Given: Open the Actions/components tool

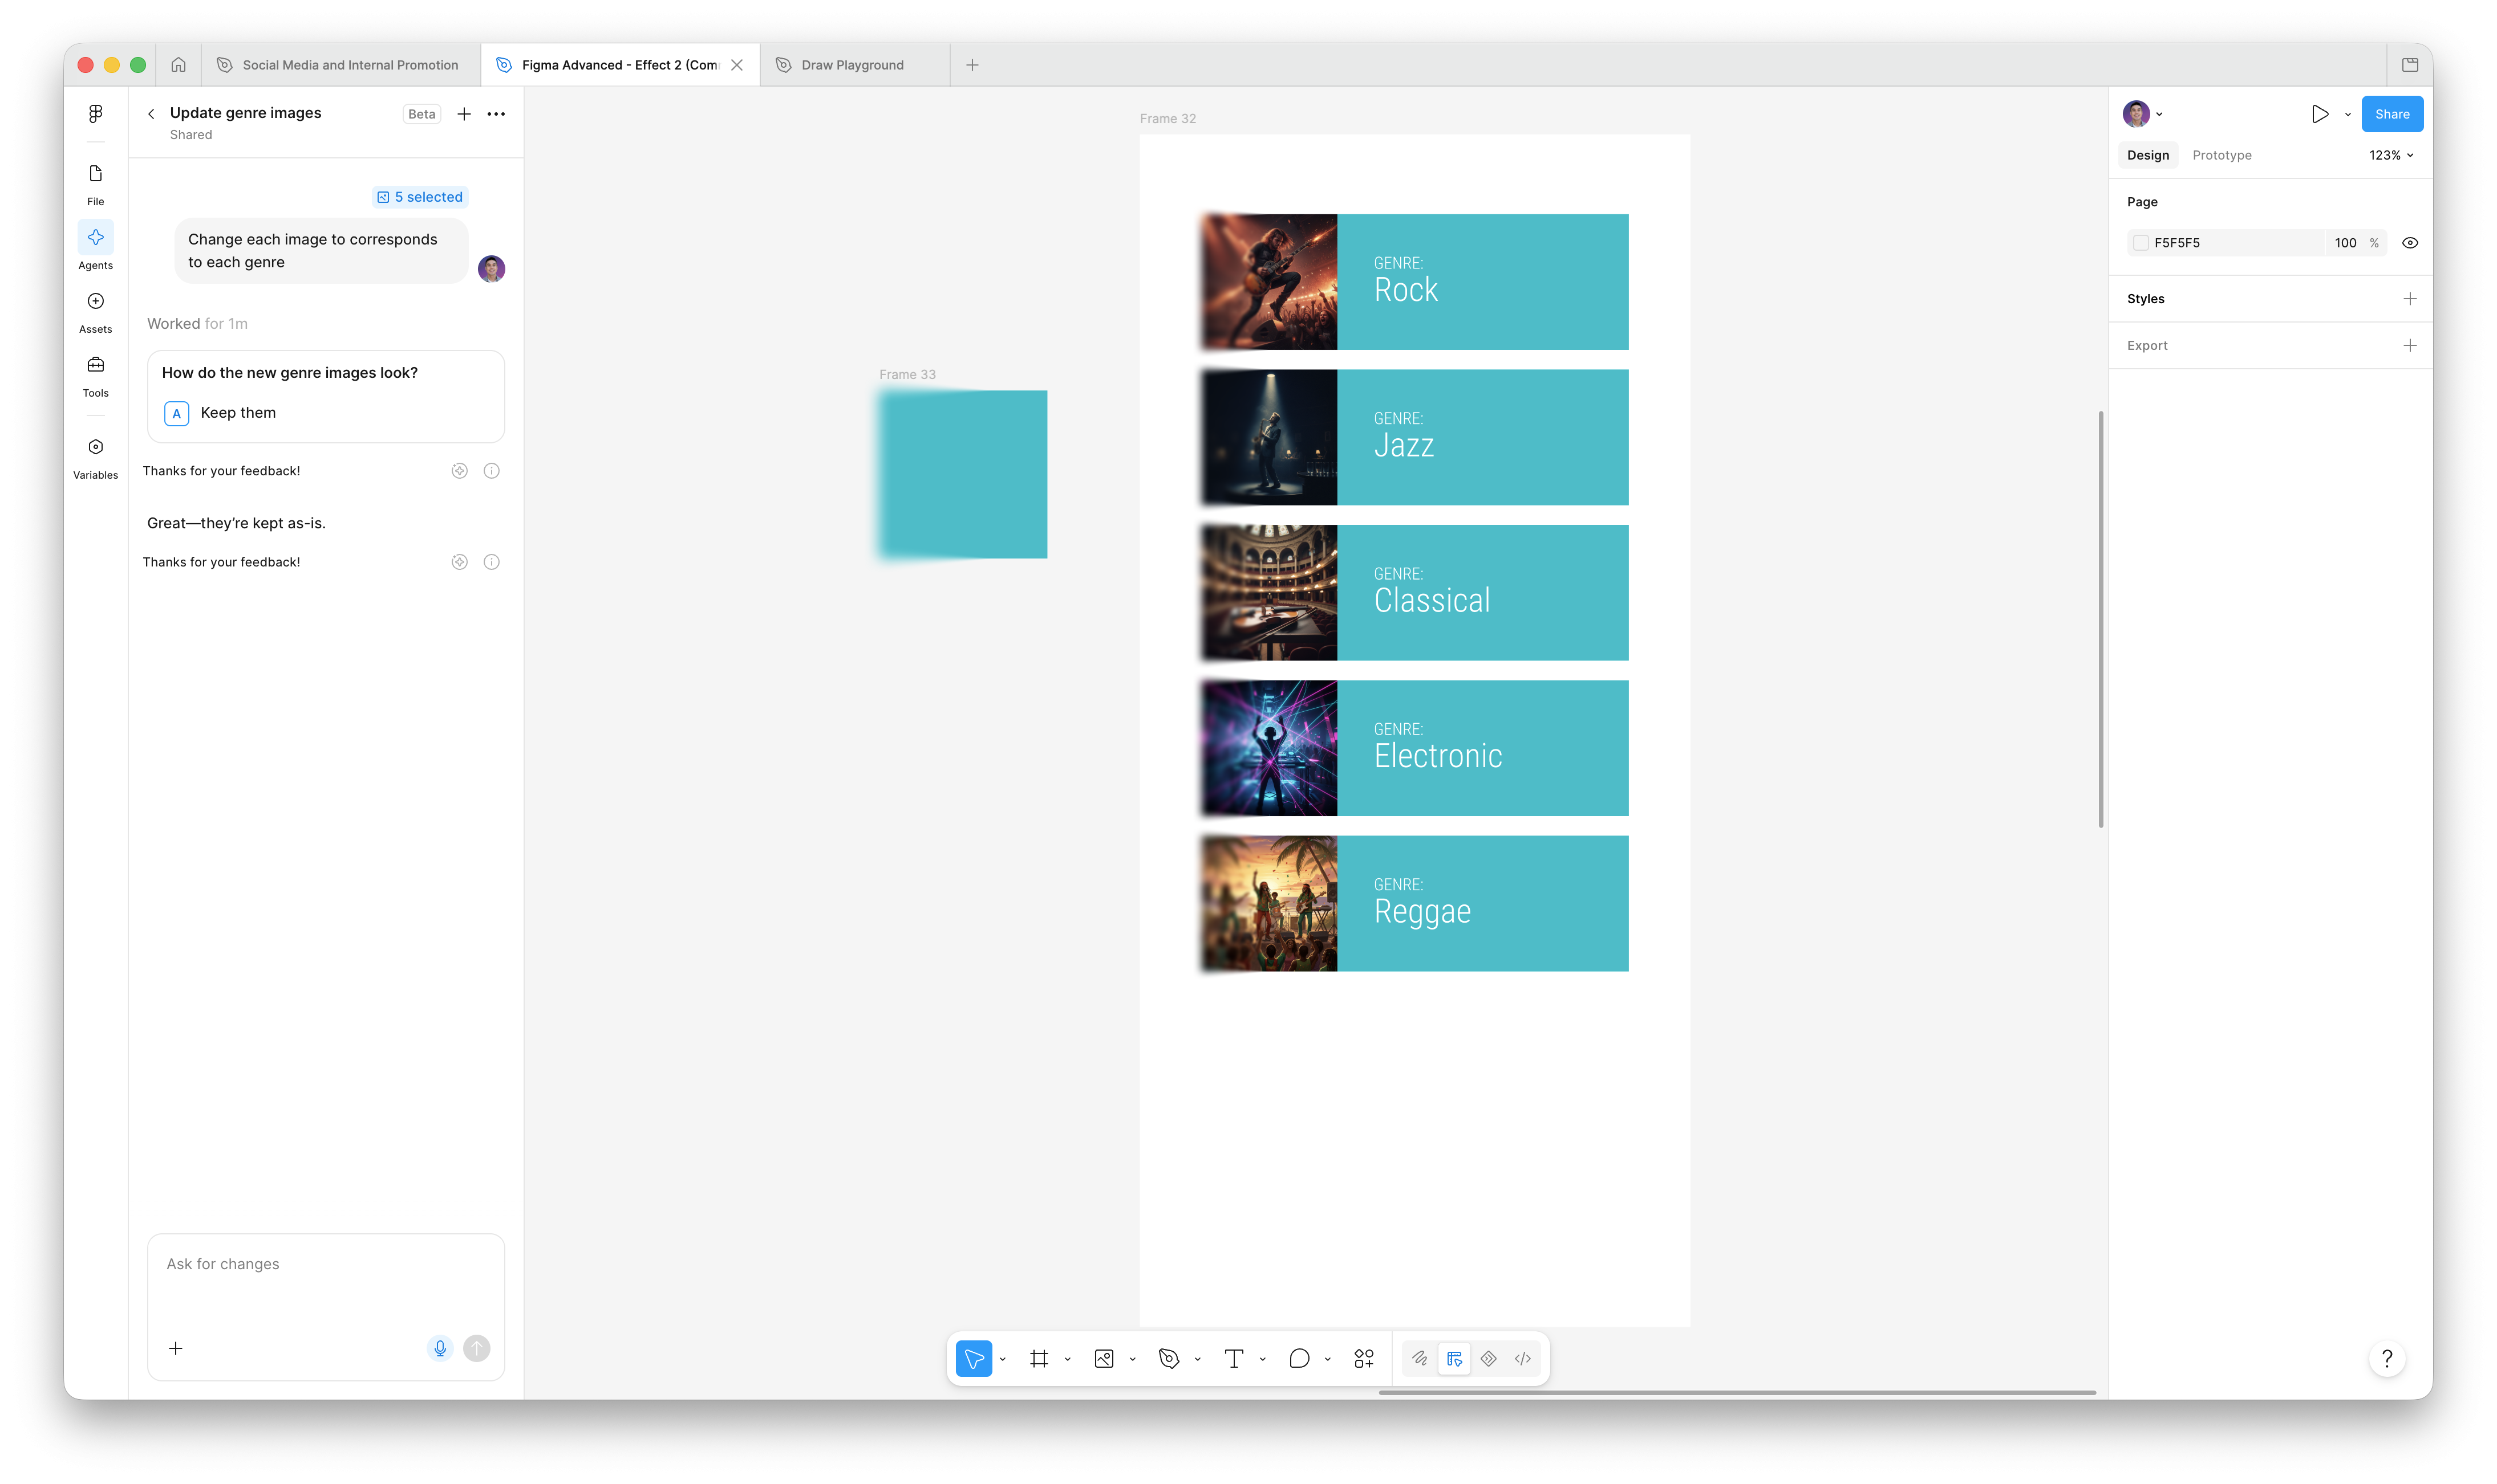Looking at the screenshot, I should pos(1364,1358).
